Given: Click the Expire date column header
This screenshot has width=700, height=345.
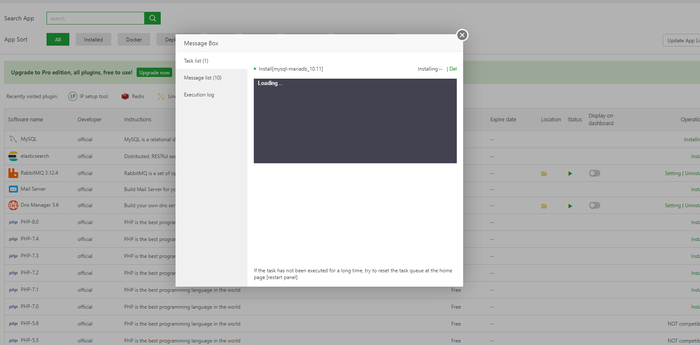Looking at the screenshot, I should click(503, 120).
